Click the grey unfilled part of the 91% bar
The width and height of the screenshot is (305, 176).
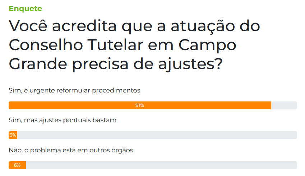coord(284,105)
